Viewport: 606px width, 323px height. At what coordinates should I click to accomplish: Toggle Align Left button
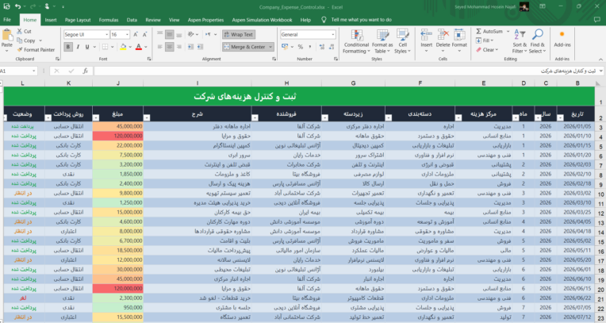point(160,47)
